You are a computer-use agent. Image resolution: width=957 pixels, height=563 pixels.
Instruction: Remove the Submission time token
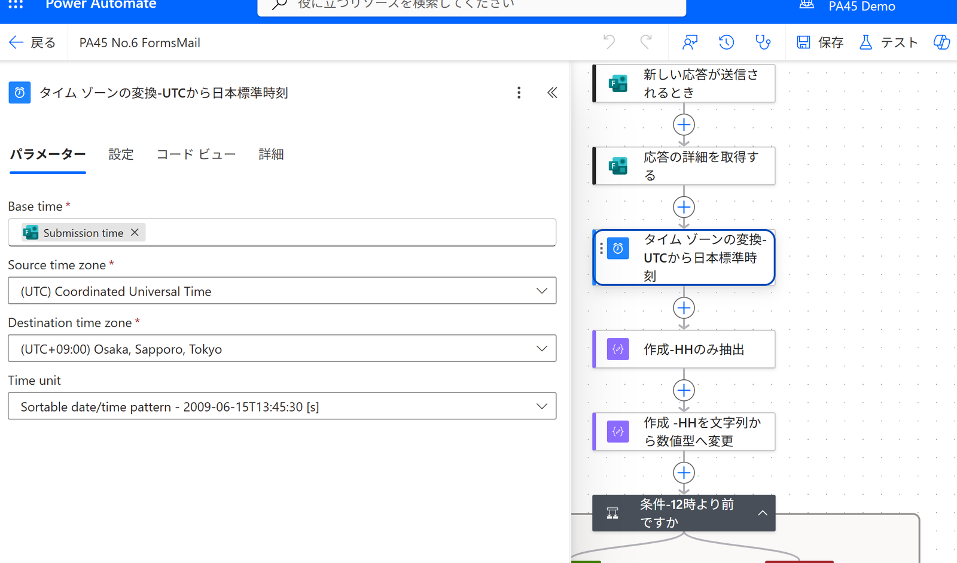tap(135, 232)
